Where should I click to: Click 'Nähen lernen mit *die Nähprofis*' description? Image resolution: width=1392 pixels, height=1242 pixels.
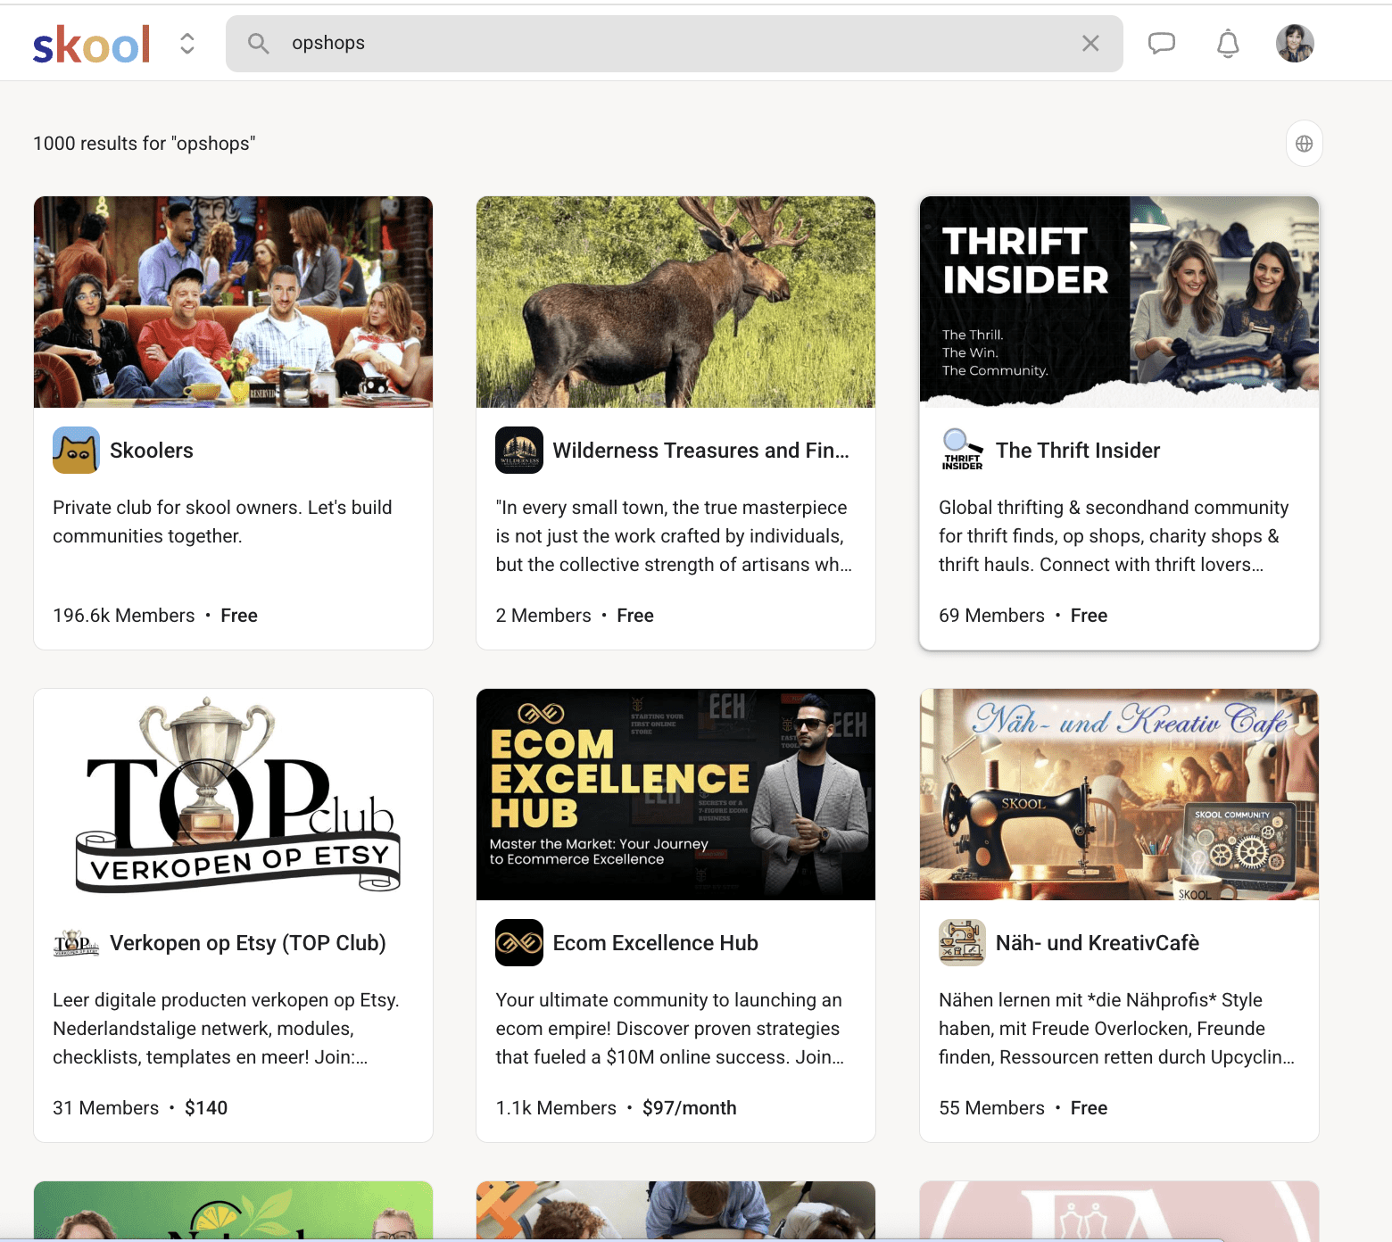click(1116, 1029)
